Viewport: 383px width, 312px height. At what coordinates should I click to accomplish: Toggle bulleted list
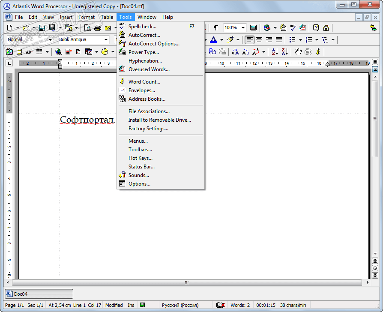coord(292,39)
